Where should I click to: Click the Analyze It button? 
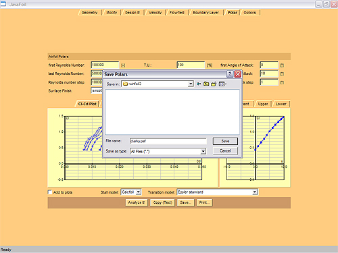[x=137, y=202]
